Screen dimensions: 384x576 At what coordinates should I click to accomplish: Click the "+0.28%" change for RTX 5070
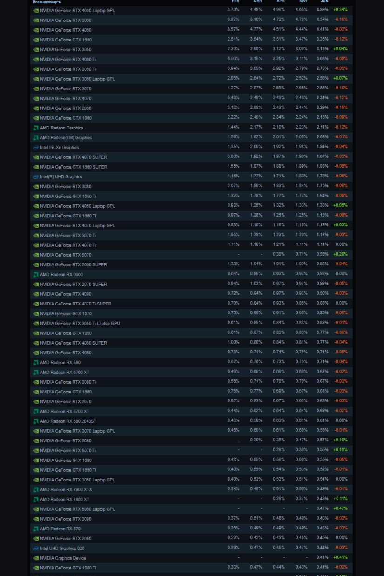tap(340, 254)
